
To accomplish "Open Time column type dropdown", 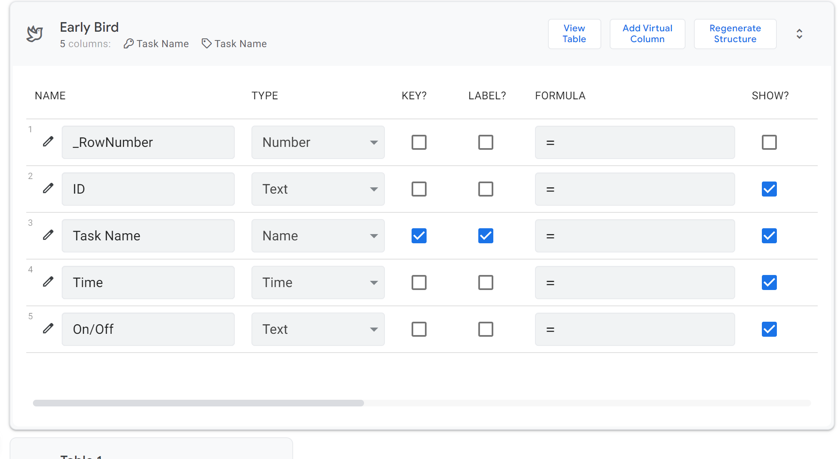I will pyautogui.click(x=318, y=282).
